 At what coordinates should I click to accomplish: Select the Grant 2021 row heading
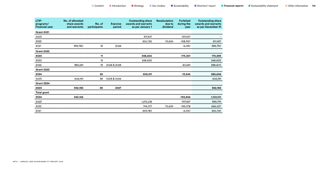pos(43,31)
